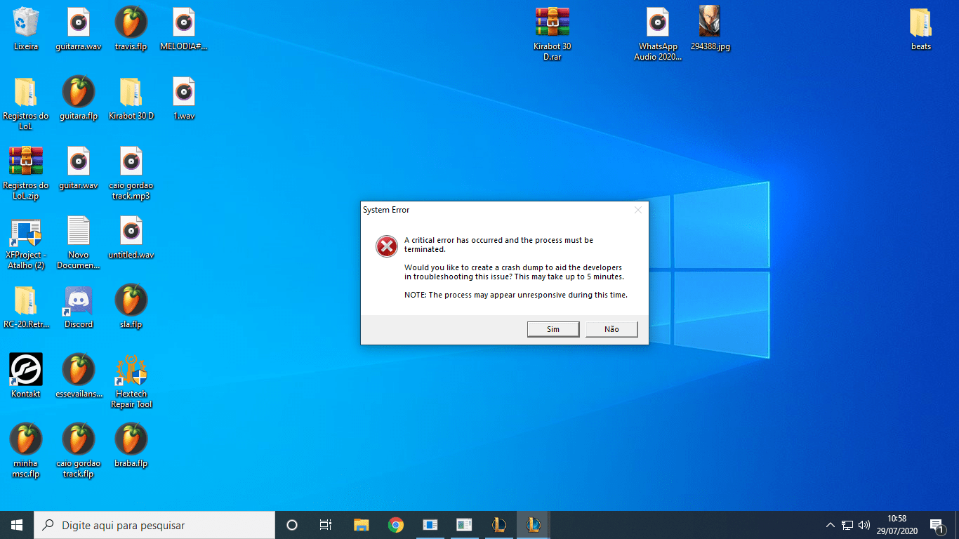Select guitara.flp project icon
The width and height of the screenshot is (959, 539).
(x=79, y=98)
